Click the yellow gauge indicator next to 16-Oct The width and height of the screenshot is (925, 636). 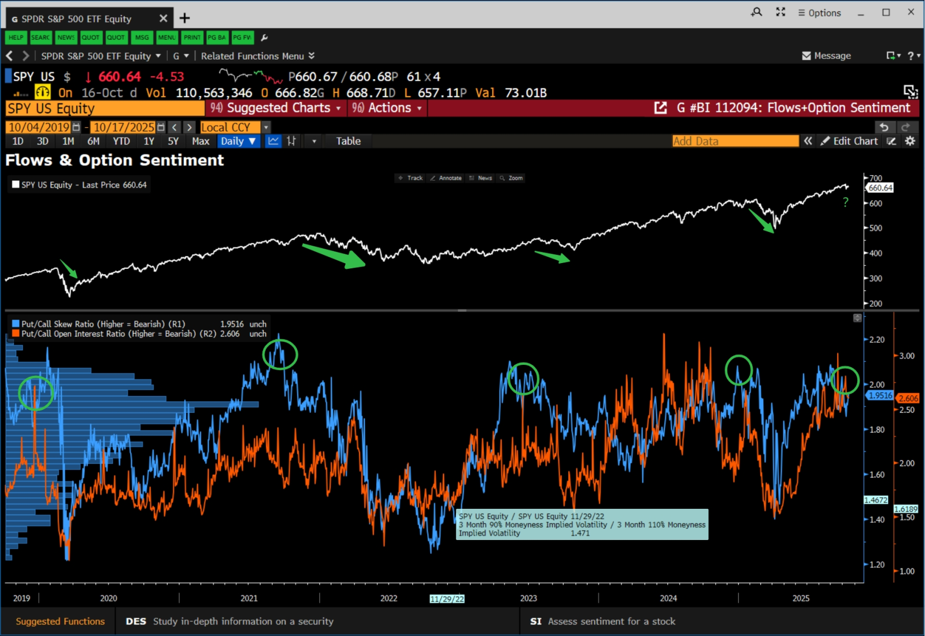[x=42, y=91]
